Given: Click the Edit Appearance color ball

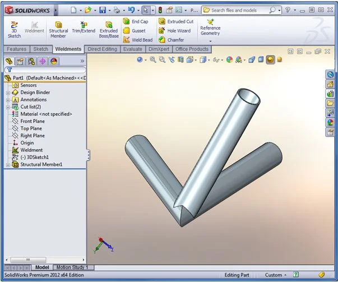Looking at the screenshot, I should 229,60.
